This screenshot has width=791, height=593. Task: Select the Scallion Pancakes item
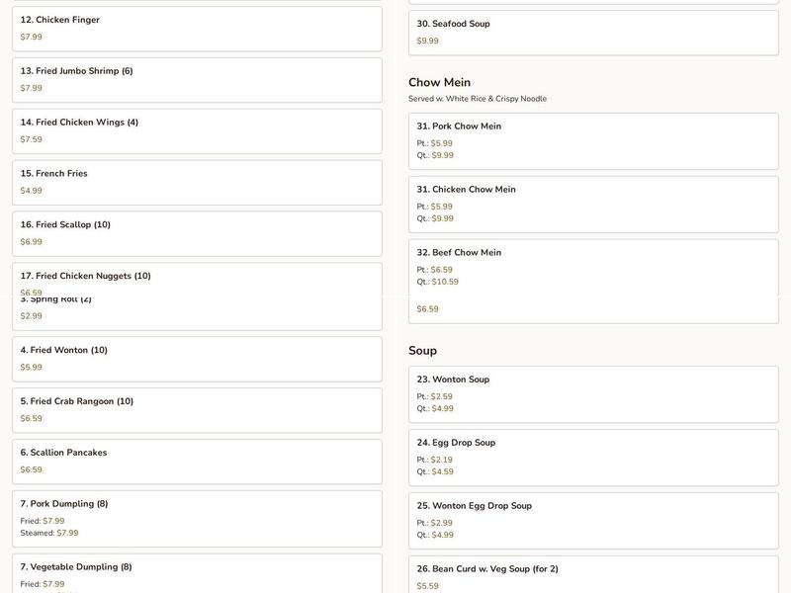coord(197,462)
